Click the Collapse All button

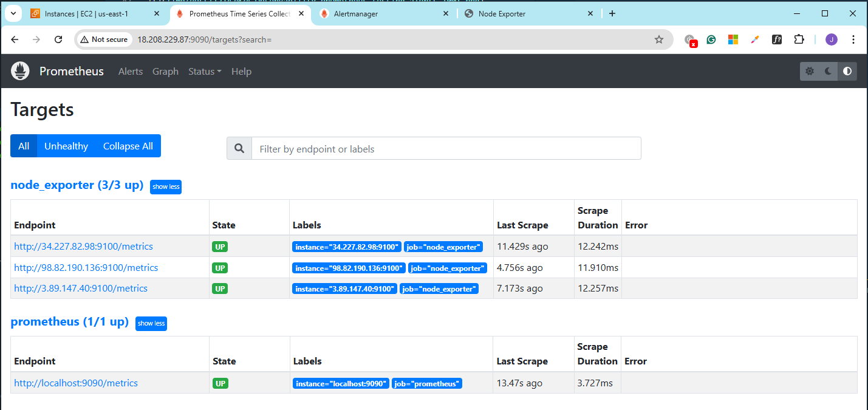[128, 146]
